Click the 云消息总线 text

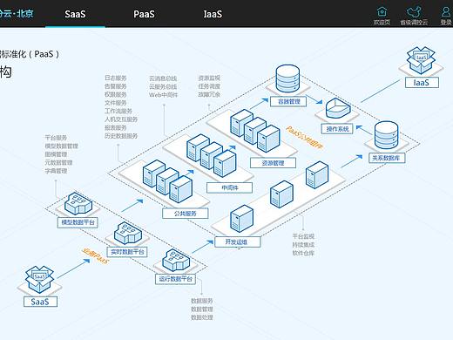click(x=163, y=78)
